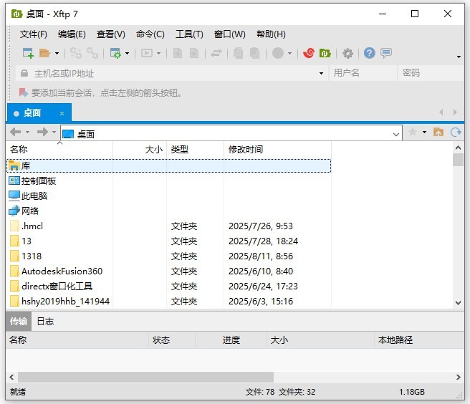Open the 帮助(H) menu
Image resolution: width=470 pixels, height=404 pixels.
click(x=271, y=34)
